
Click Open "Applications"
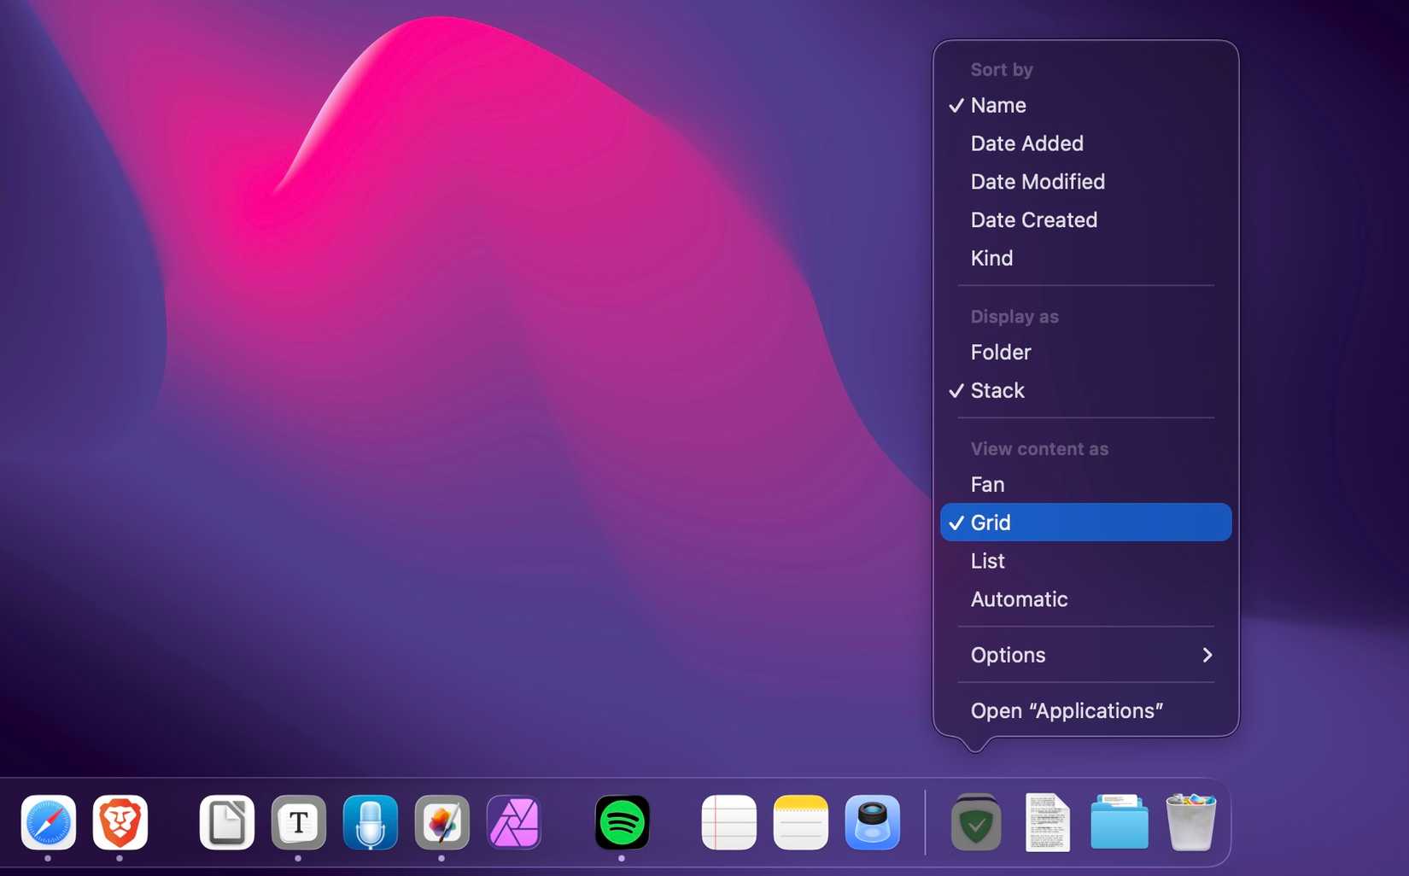[x=1067, y=710]
